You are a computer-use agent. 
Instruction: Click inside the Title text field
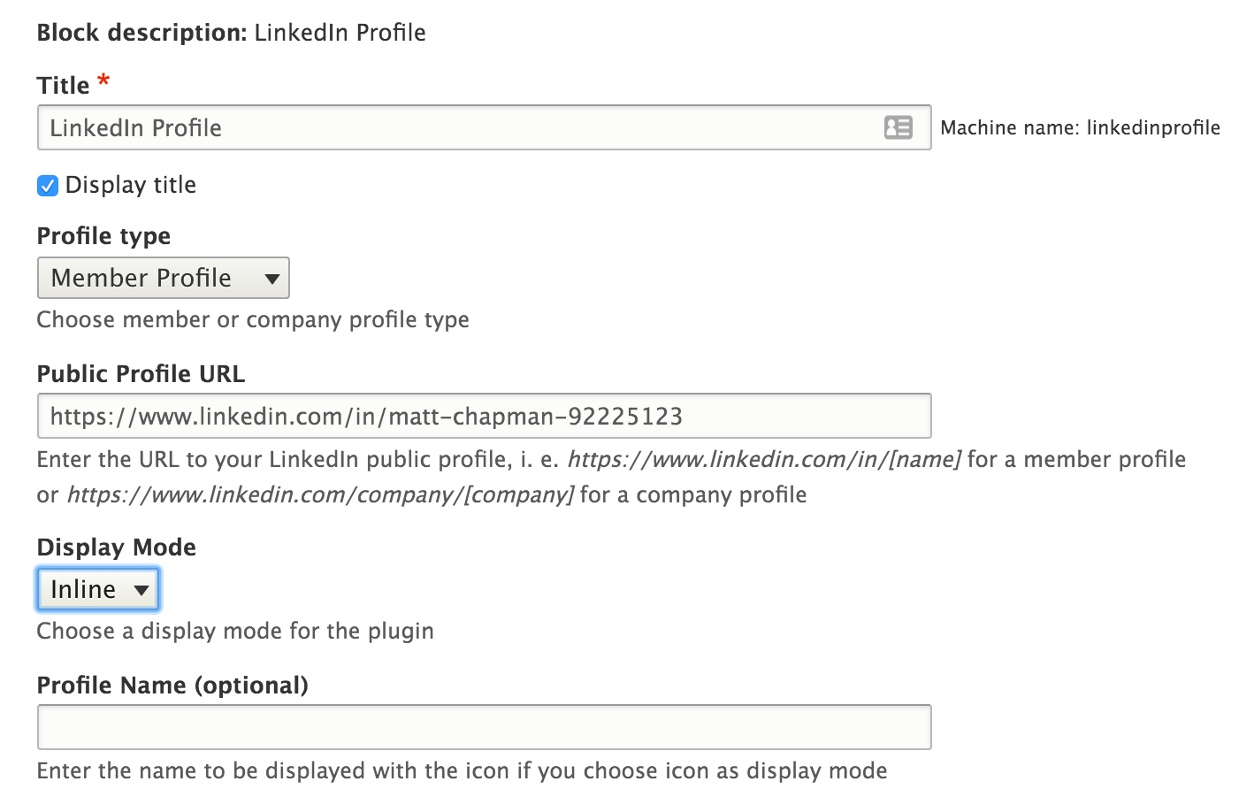442,127
